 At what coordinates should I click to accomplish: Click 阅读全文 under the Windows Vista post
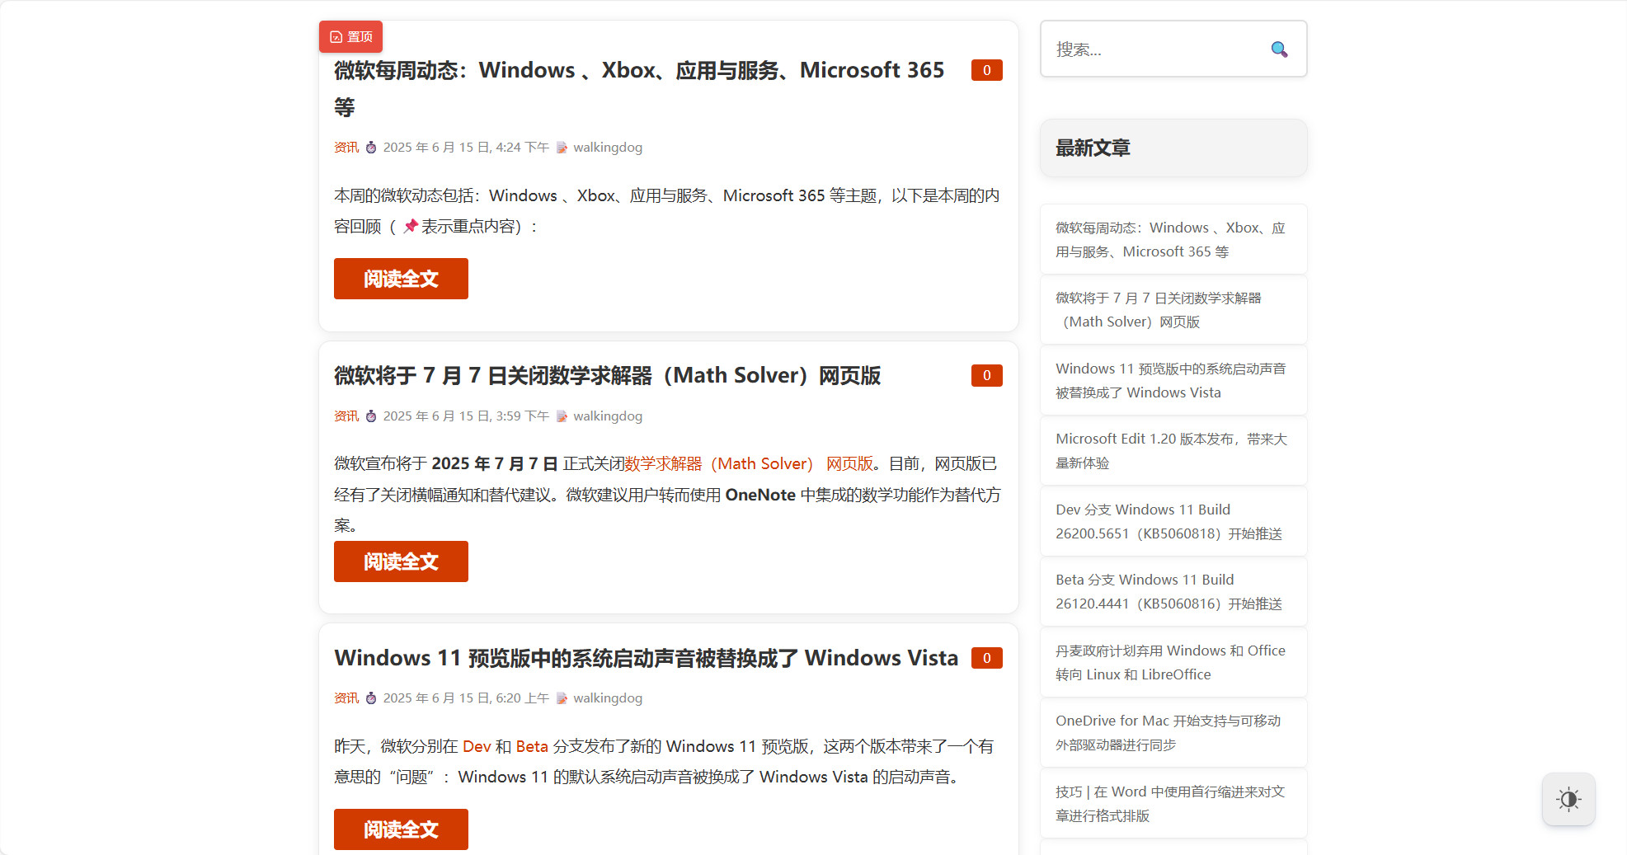[x=401, y=829]
